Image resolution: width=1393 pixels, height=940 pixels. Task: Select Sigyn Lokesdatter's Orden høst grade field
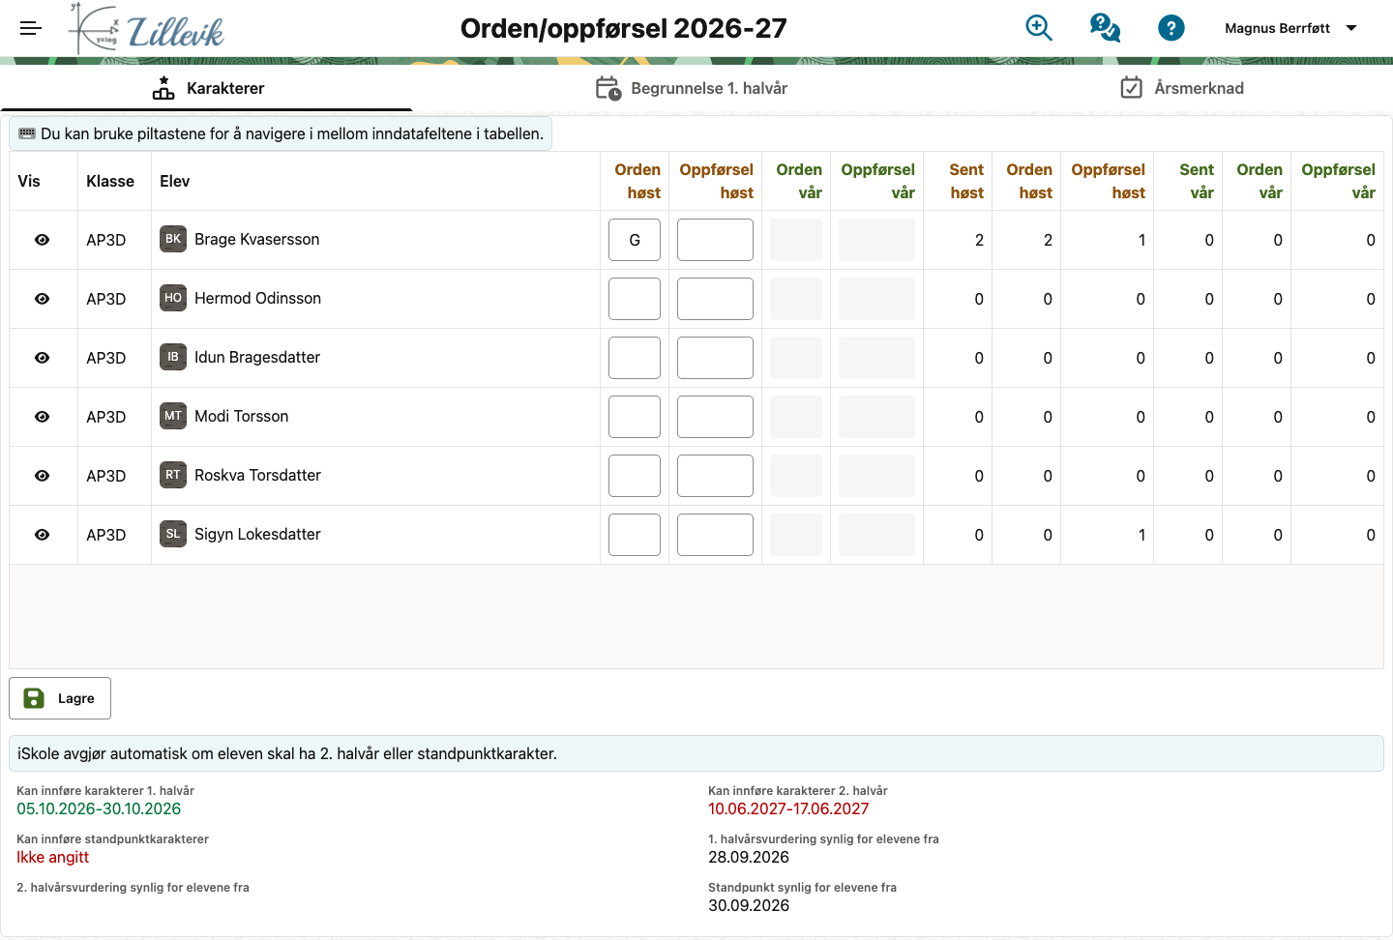tap(635, 535)
